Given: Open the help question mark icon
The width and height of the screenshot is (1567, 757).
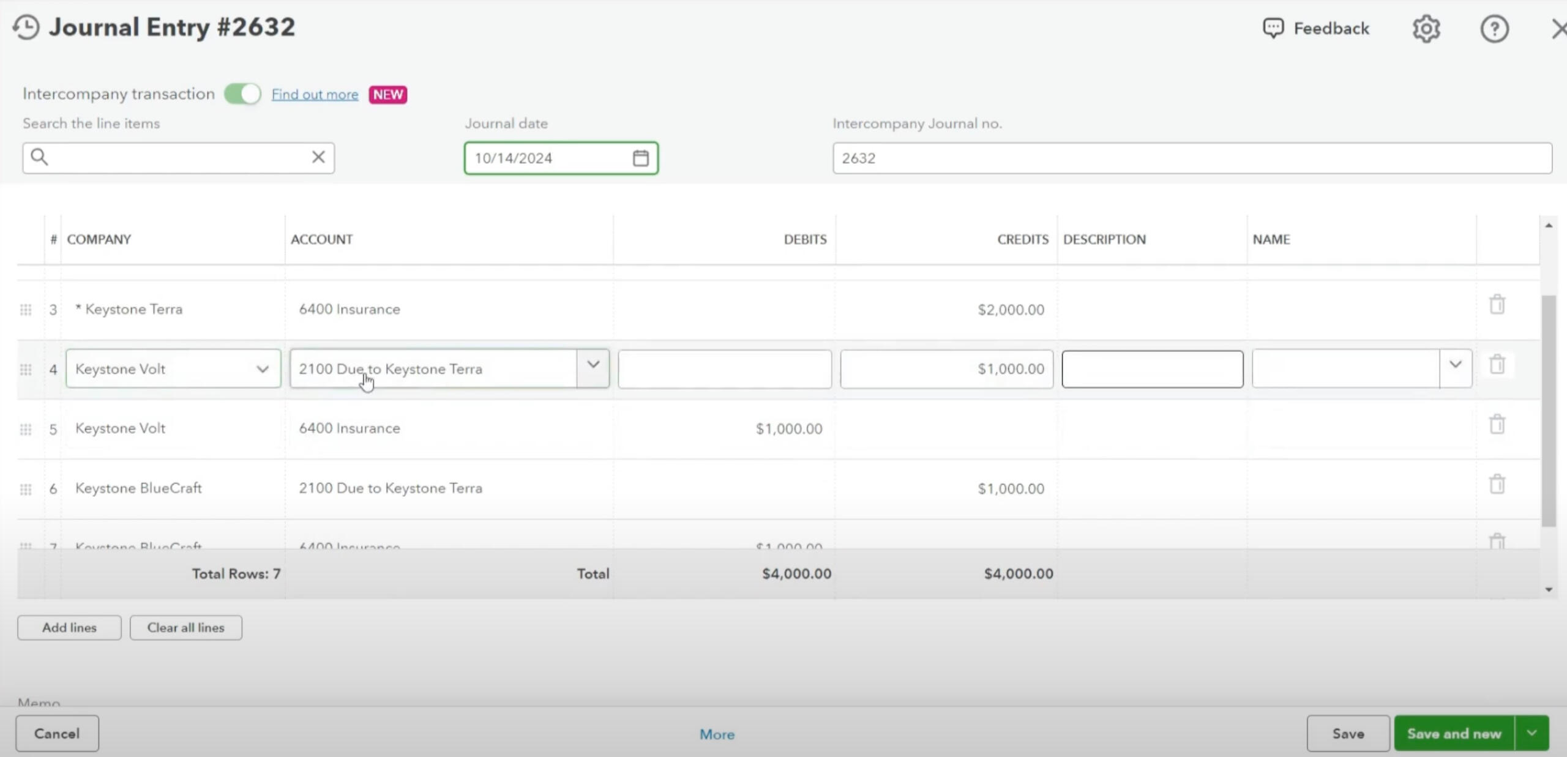Looking at the screenshot, I should click(x=1494, y=29).
